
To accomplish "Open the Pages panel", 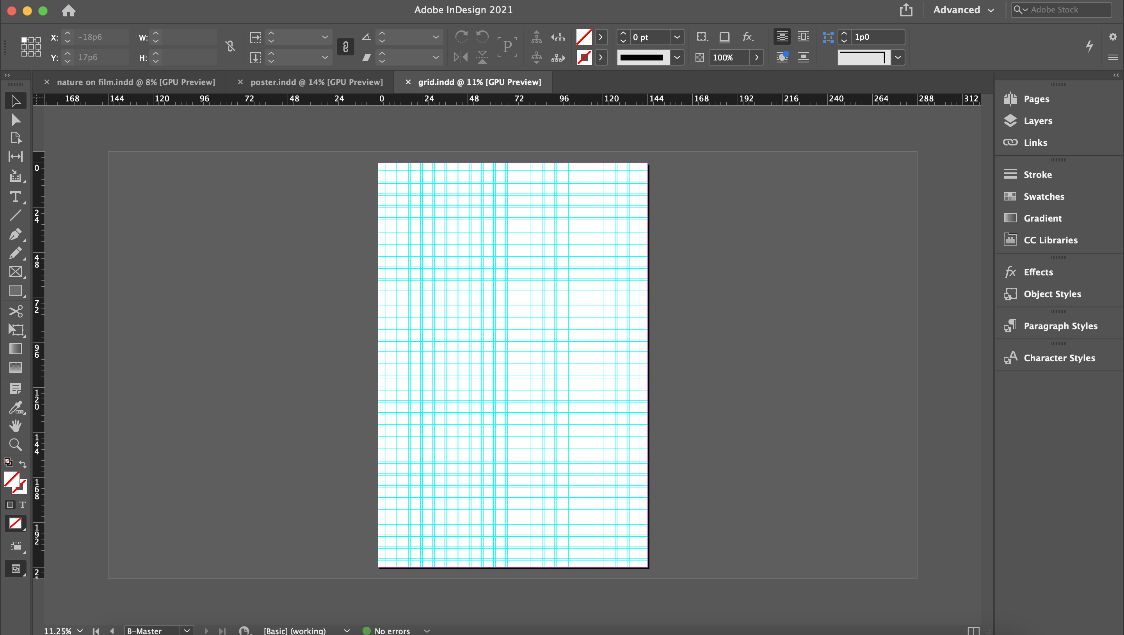I will 1036,98.
